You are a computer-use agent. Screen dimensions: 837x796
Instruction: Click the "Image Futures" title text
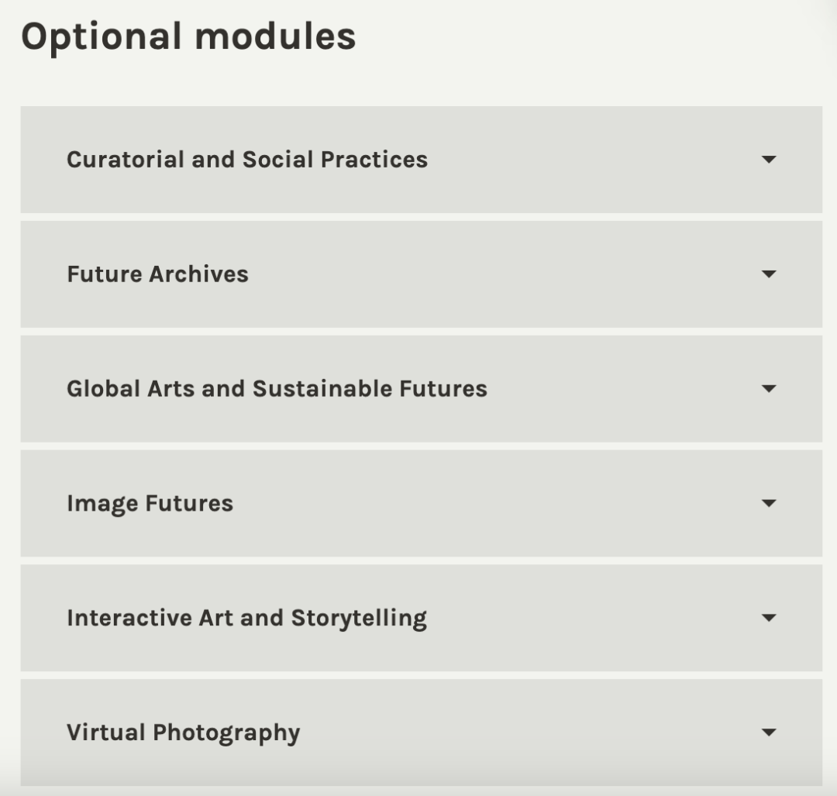tap(150, 504)
